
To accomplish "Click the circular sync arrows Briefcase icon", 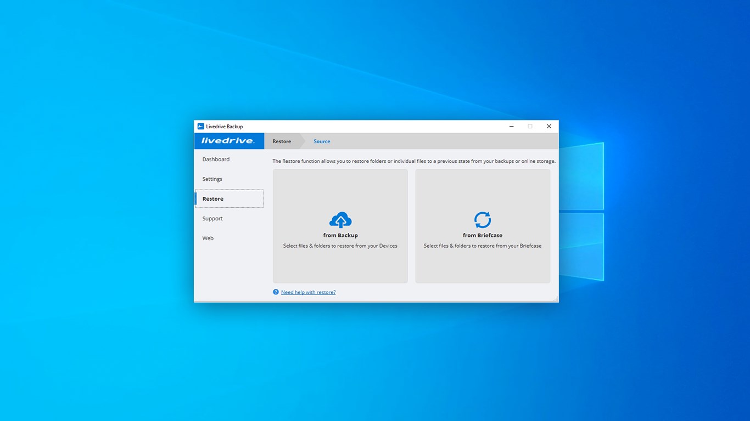I will [x=483, y=220].
